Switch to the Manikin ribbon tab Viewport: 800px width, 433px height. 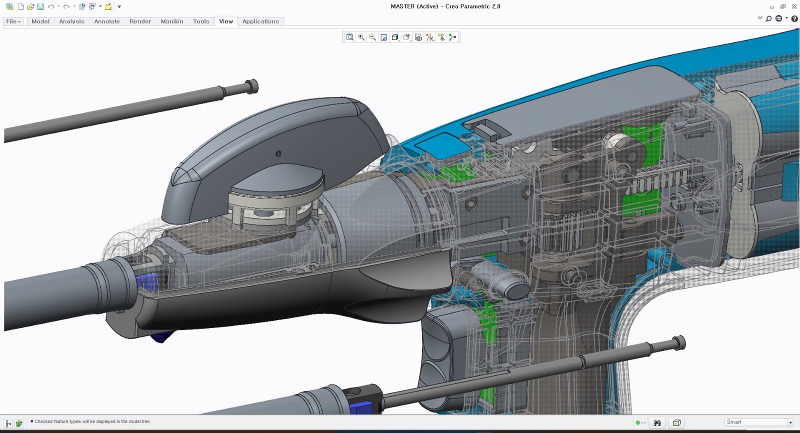click(172, 21)
